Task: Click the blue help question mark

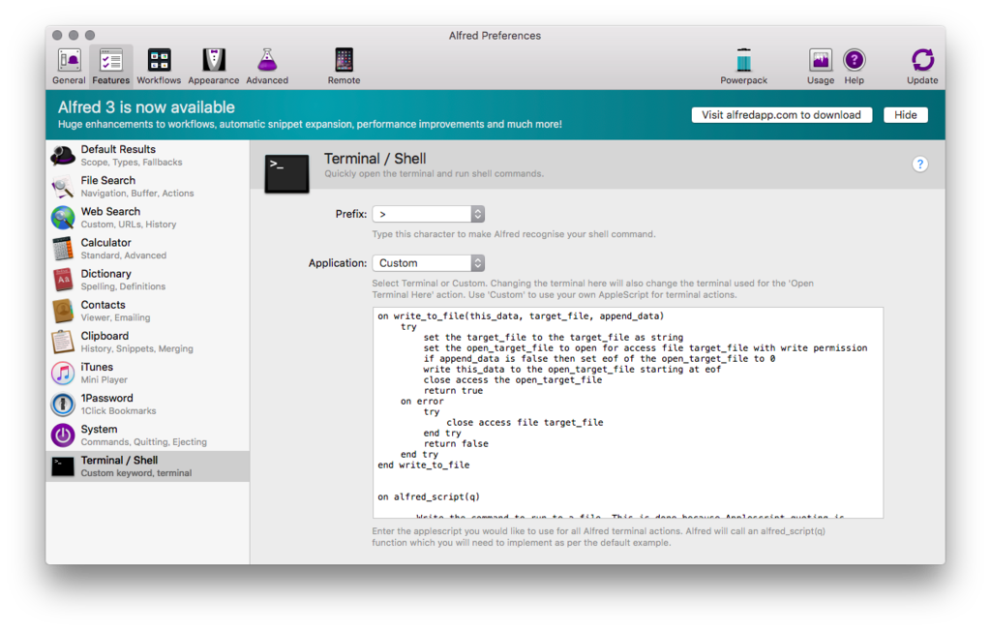Action: coord(919,165)
